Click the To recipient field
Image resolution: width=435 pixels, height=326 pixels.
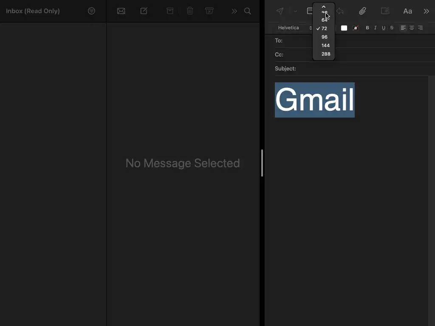tap(355, 40)
